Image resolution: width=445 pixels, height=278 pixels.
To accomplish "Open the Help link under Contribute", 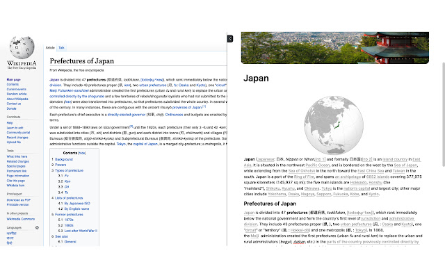I will 10,123.
